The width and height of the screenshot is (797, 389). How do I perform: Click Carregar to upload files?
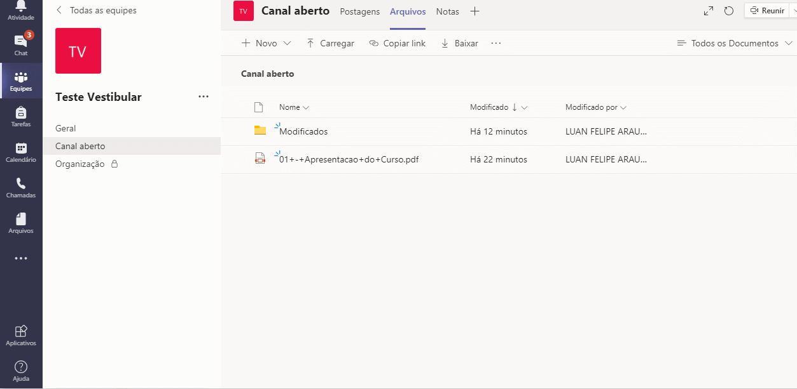pos(330,43)
